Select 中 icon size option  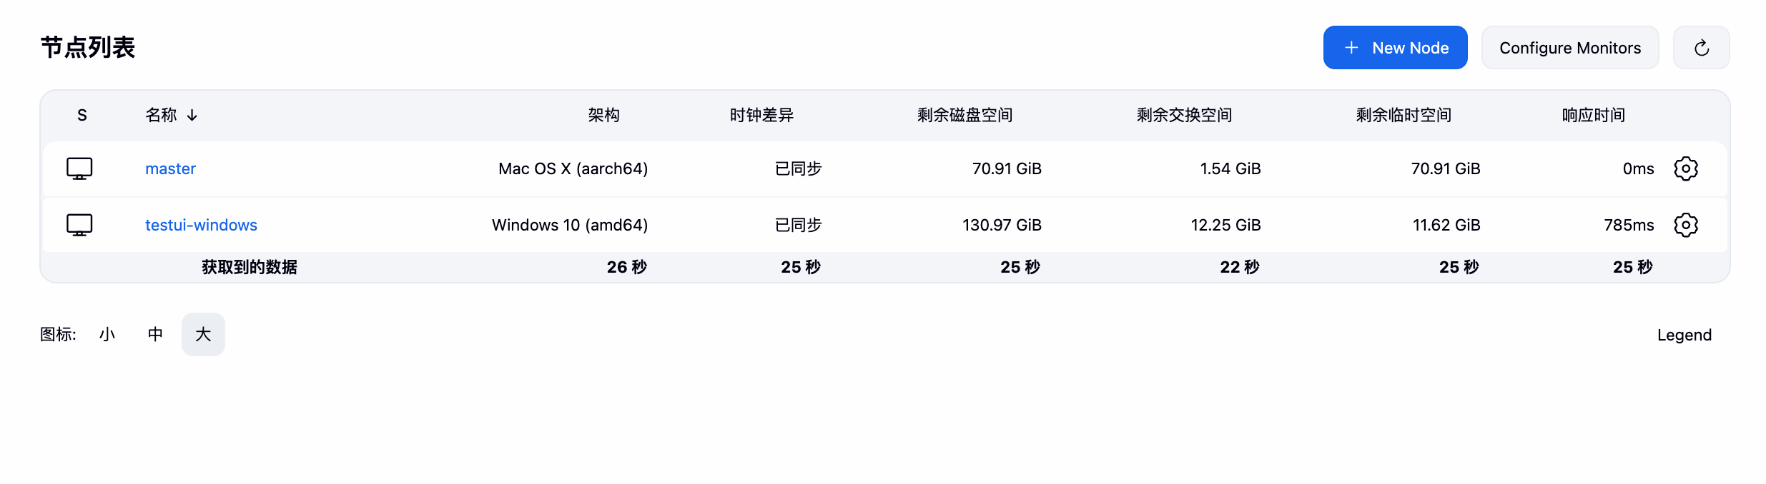(154, 334)
